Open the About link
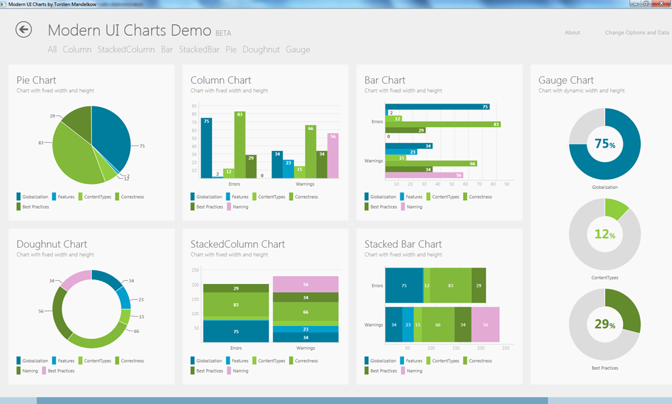 [572, 33]
